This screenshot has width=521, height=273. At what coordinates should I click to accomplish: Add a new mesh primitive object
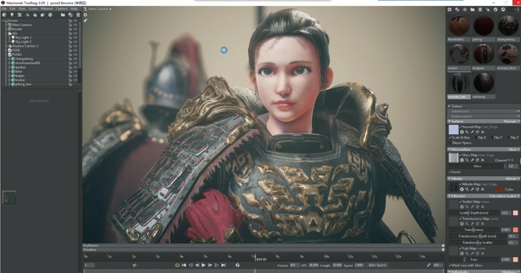click(x=5, y=14)
